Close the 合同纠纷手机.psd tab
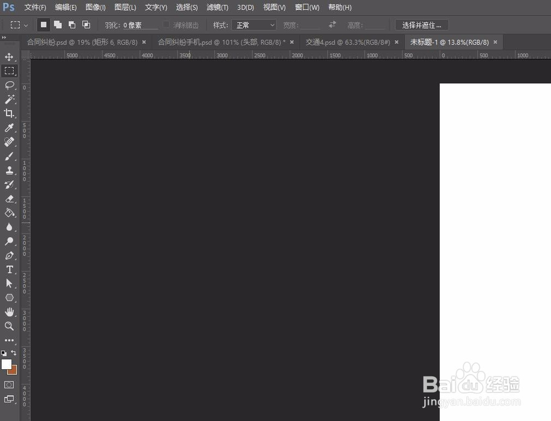 pyautogui.click(x=291, y=42)
